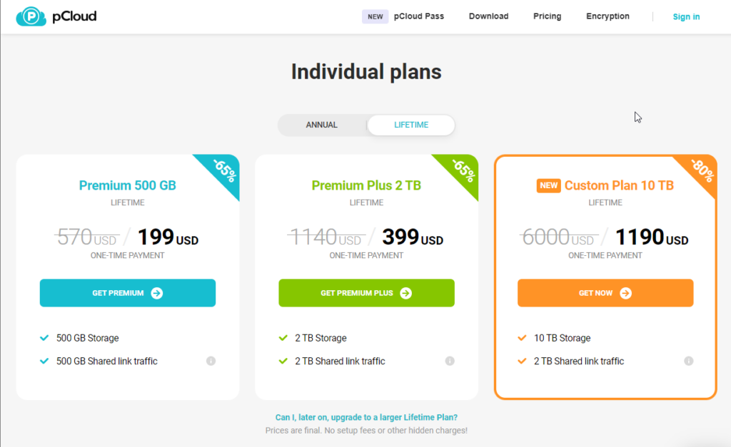The image size is (731, 447).
Task: Click the -65% ribbon on Premium 500 GB
Action: coord(223,171)
